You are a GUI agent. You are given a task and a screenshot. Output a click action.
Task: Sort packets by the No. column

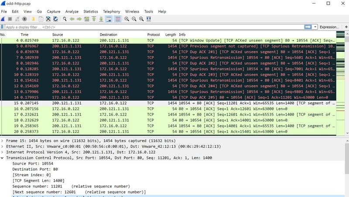pyautogui.click(x=3, y=35)
